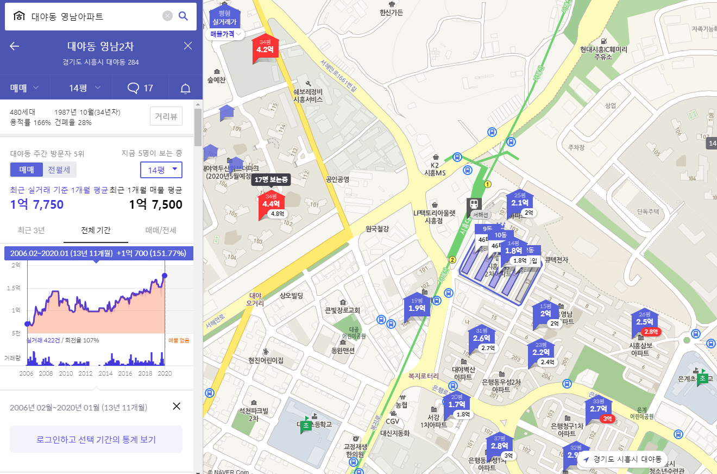Click the orange 매물 없음 label
Viewport: 717px width, 474px height.
click(179, 340)
